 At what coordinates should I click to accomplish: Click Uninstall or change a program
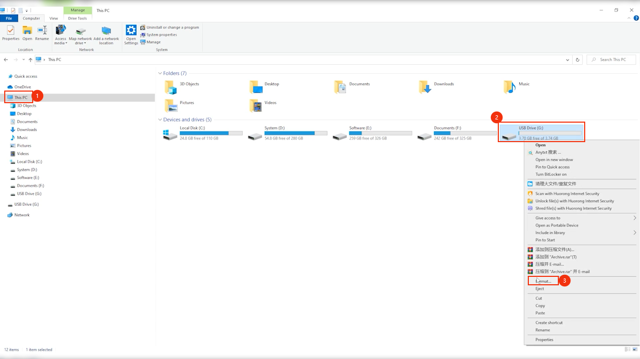[170, 27]
